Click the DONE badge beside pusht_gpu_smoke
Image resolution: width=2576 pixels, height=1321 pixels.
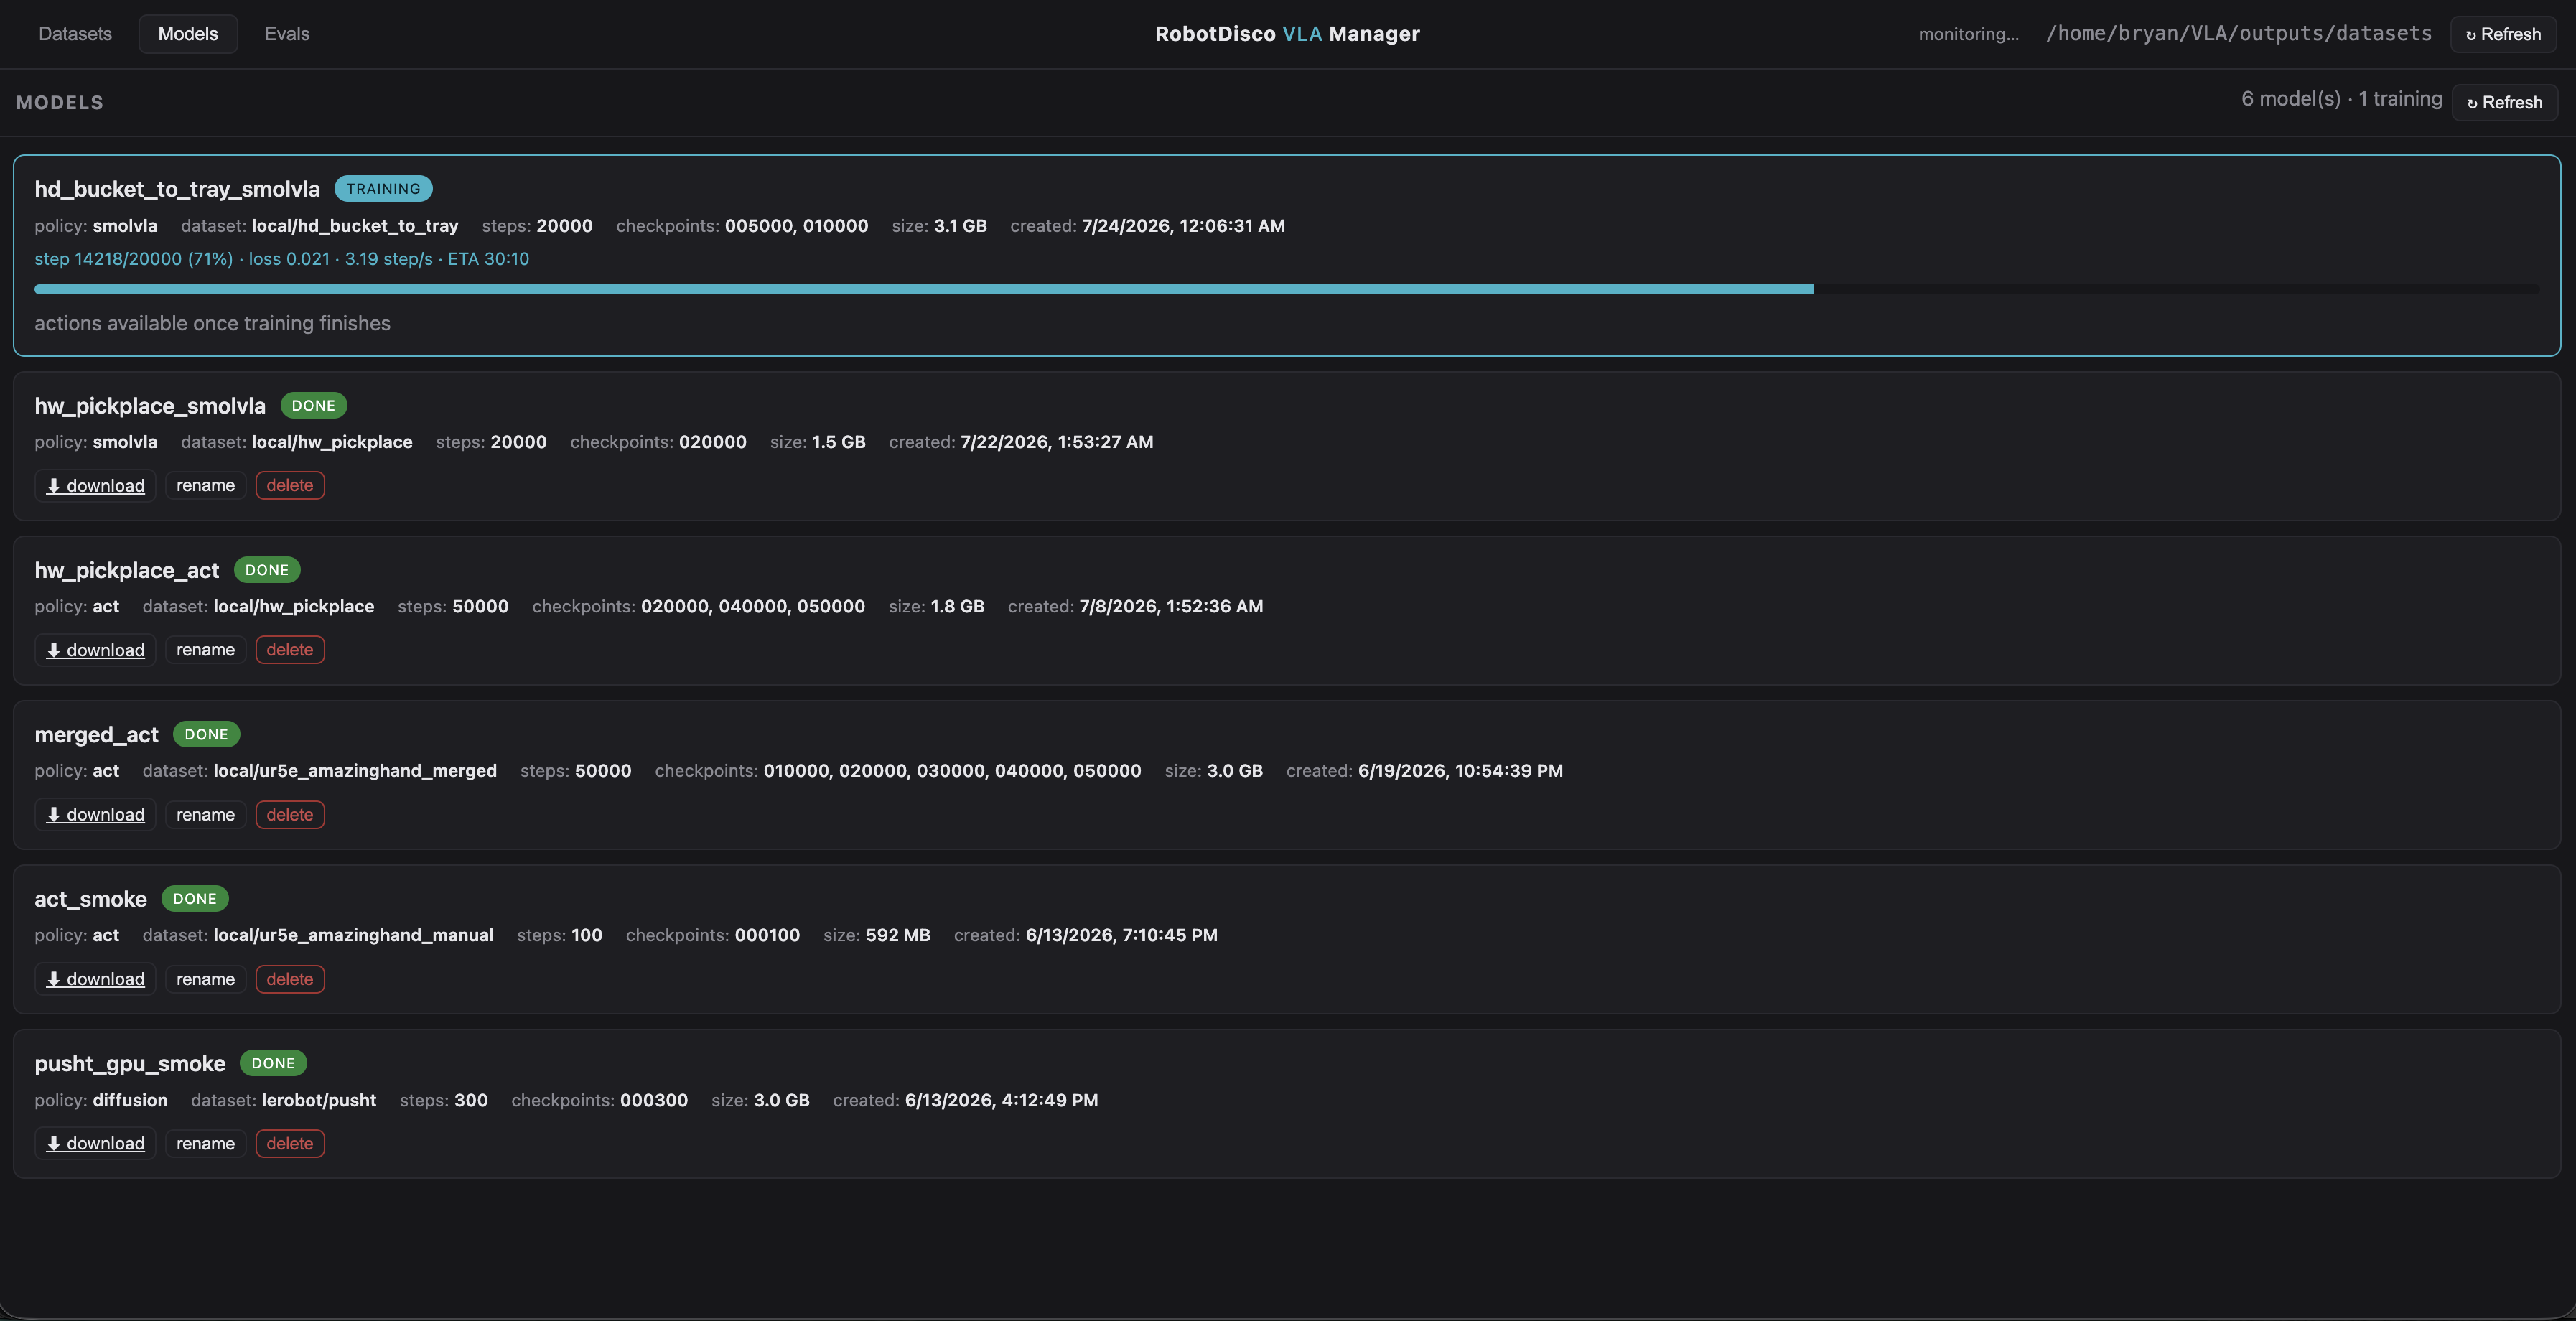coord(273,1063)
